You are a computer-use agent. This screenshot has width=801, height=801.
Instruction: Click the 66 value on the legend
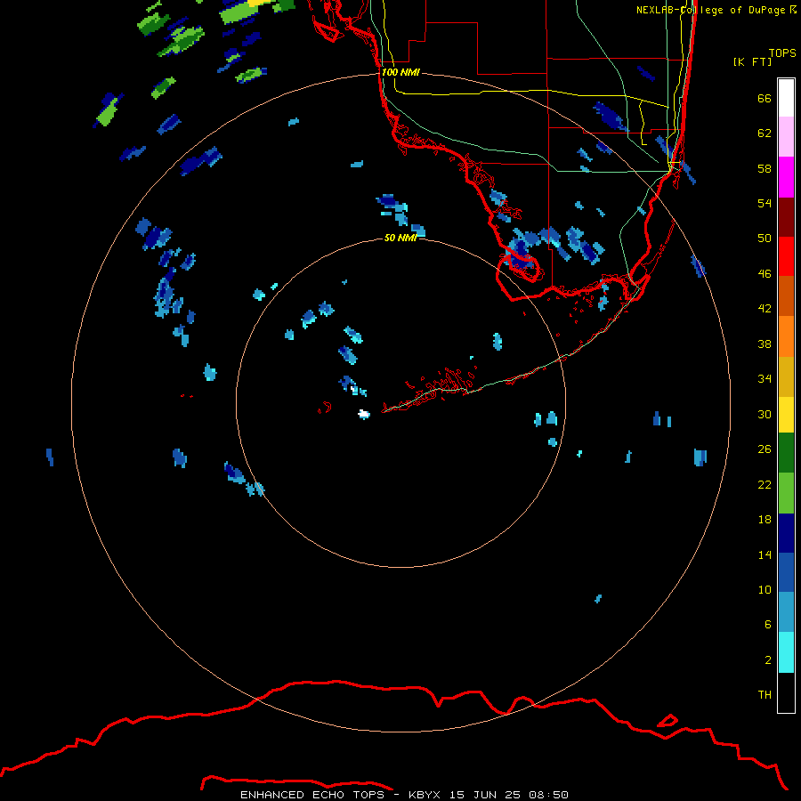[x=765, y=99]
